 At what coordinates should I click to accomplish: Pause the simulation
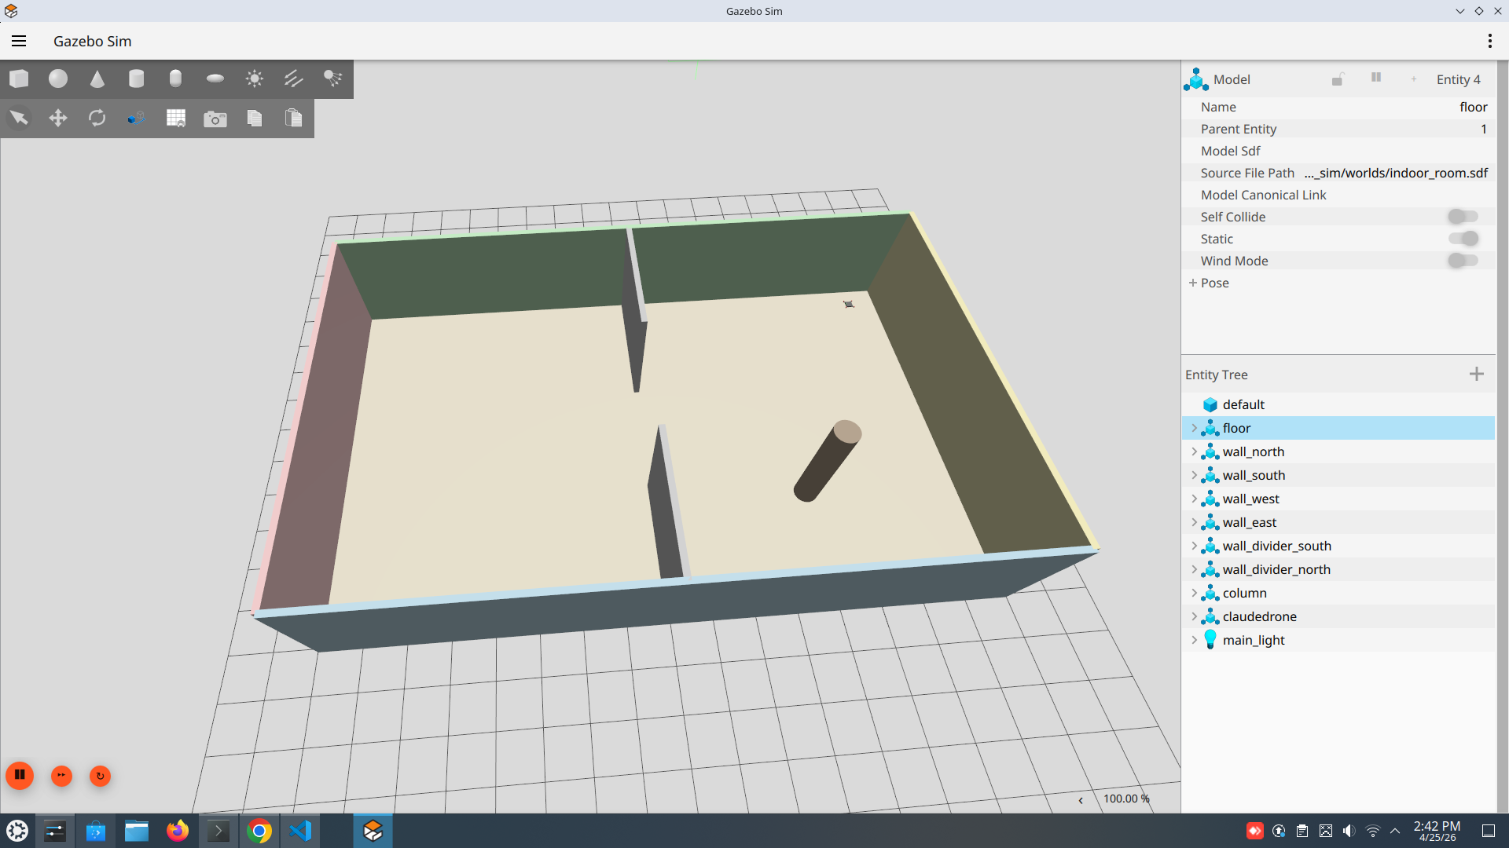tap(20, 775)
